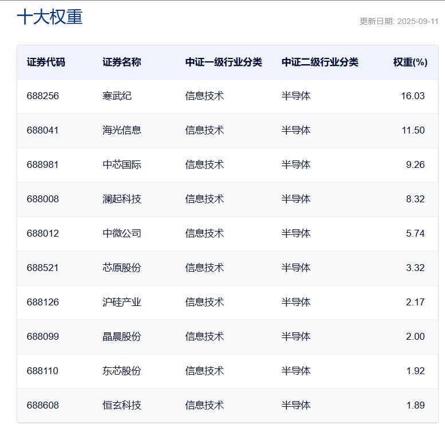This screenshot has width=445, height=428.
Task: Click the stock name 澜起科技
Action: pos(122,199)
